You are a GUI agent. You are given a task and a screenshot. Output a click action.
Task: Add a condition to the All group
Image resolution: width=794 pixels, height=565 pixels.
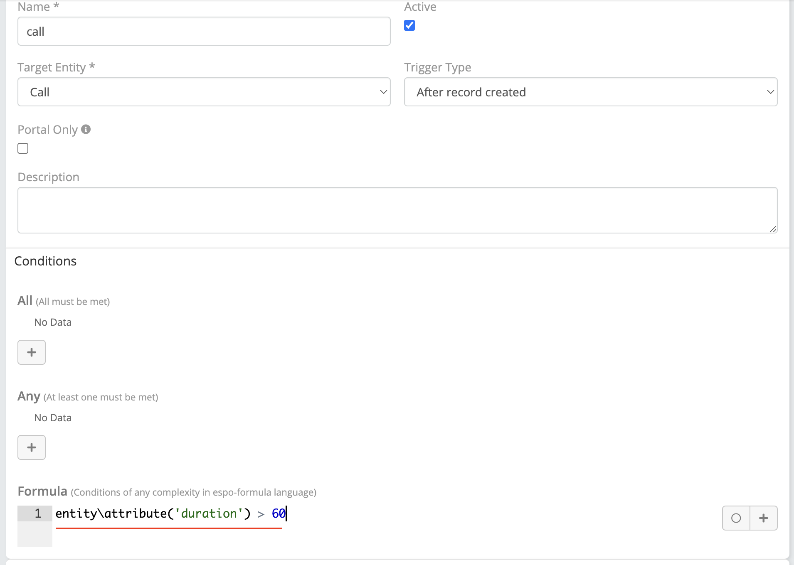pos(32,352)
